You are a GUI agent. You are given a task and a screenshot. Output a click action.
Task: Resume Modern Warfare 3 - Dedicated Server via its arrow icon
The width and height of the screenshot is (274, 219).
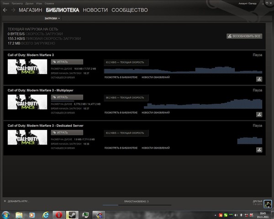(259, 150)
